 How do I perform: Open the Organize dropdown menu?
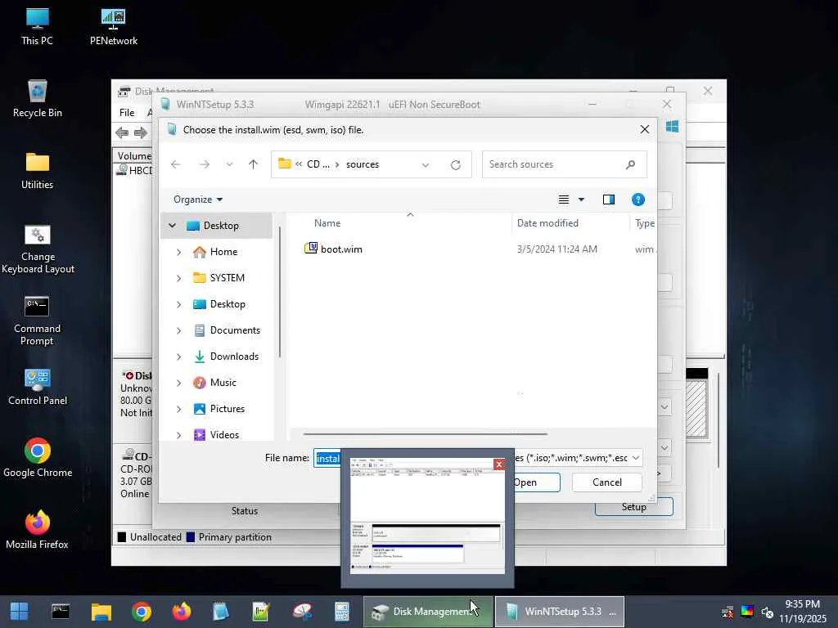click(198, 200)
